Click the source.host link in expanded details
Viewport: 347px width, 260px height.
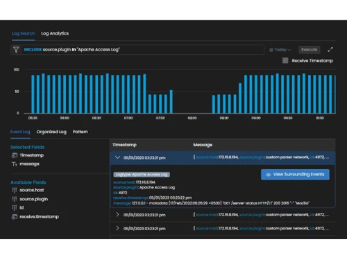(x=124, y=182)
